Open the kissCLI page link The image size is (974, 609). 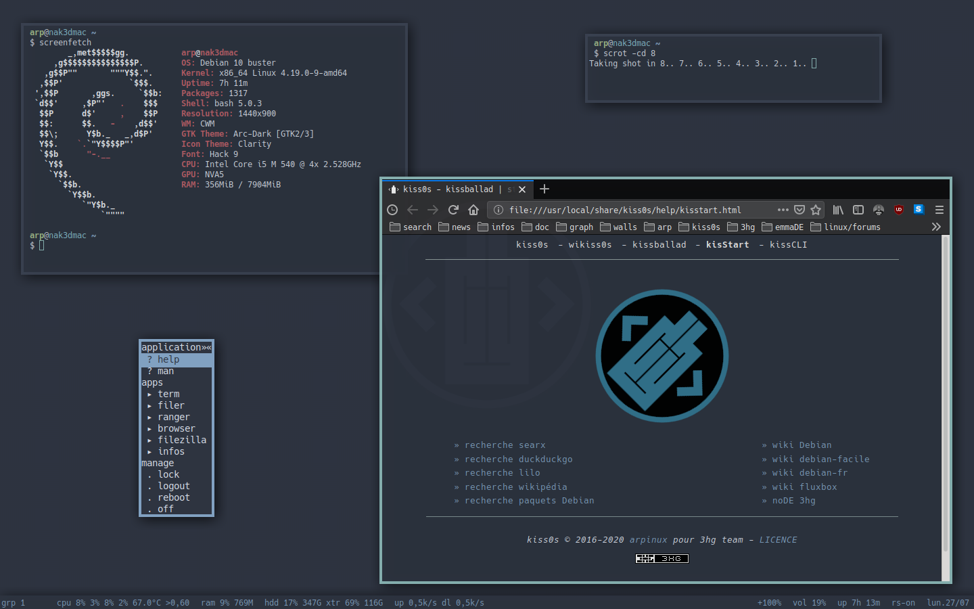point(789,245)
